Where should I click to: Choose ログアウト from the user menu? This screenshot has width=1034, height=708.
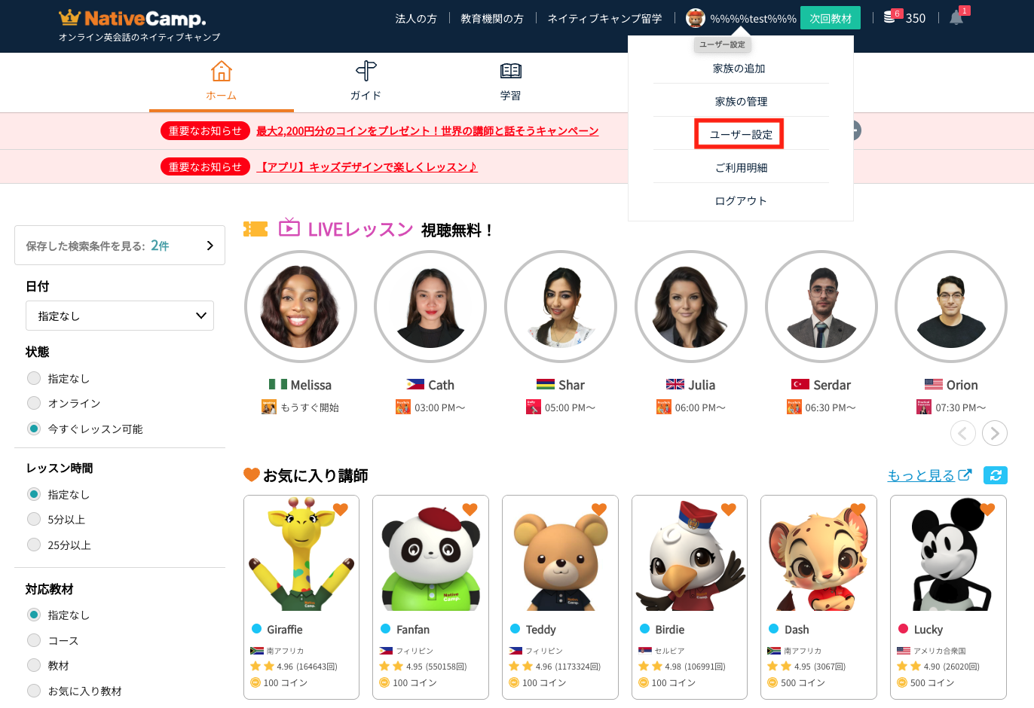coord(740,200)
